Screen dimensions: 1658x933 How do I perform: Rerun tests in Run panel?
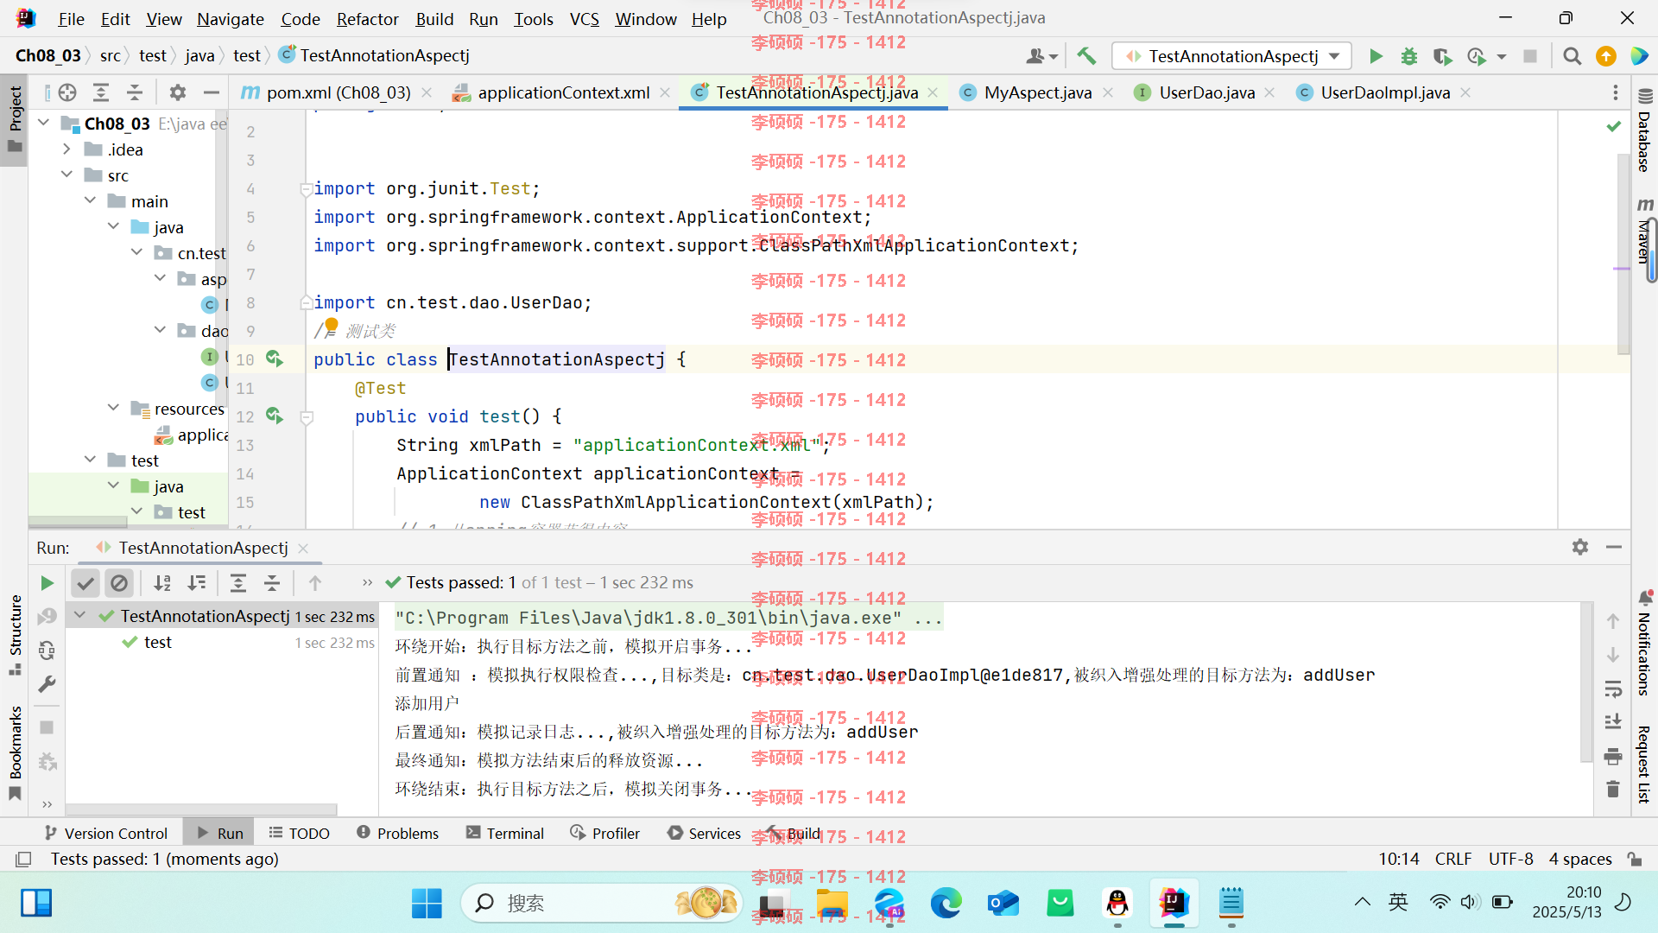coord(47,583)
